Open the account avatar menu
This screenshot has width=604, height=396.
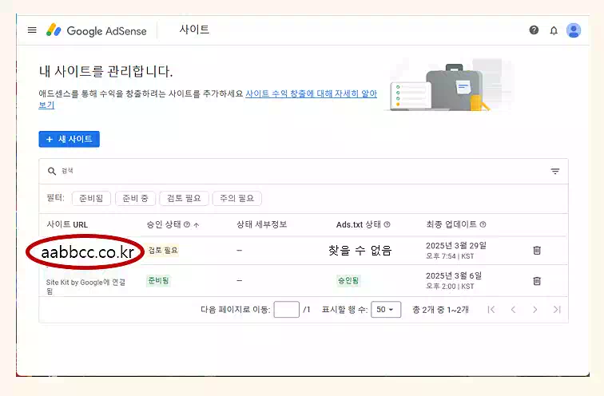(573, 30)
